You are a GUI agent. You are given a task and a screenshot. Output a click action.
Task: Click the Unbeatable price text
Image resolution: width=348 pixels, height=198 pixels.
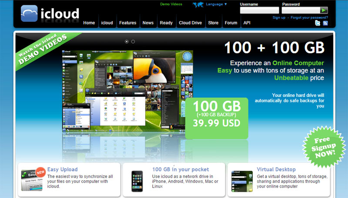[299, 78]
